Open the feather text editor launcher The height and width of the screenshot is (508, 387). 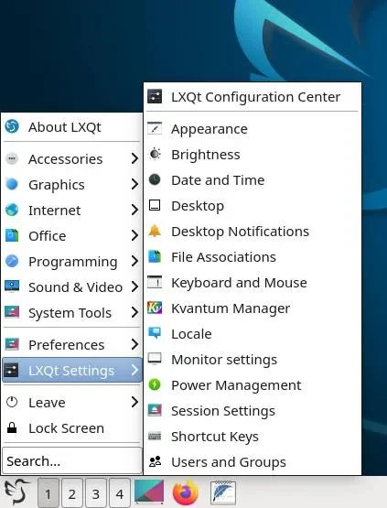pyautogui.click(x=223, y=492)
